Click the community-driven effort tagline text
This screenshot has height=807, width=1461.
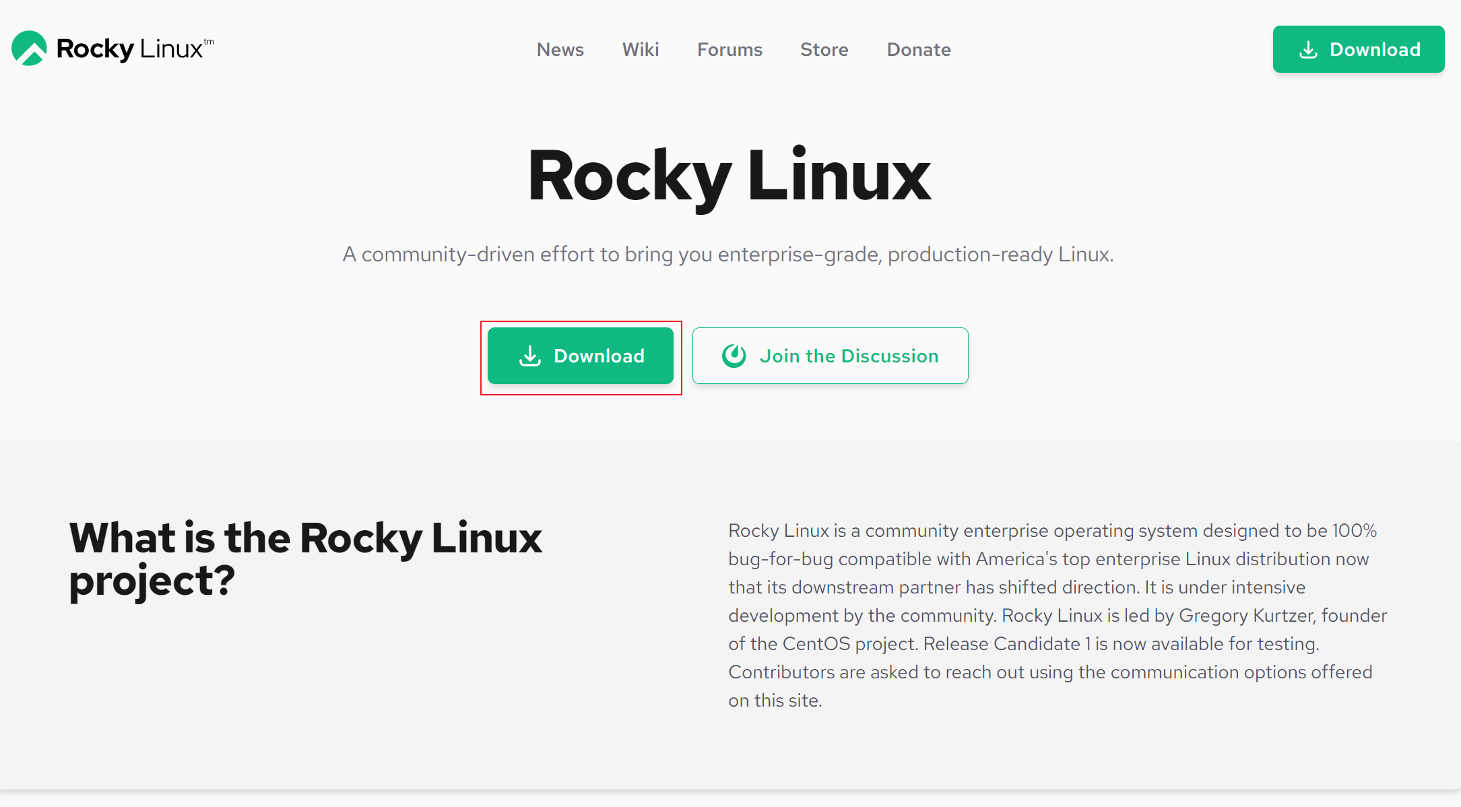[727, 255]
